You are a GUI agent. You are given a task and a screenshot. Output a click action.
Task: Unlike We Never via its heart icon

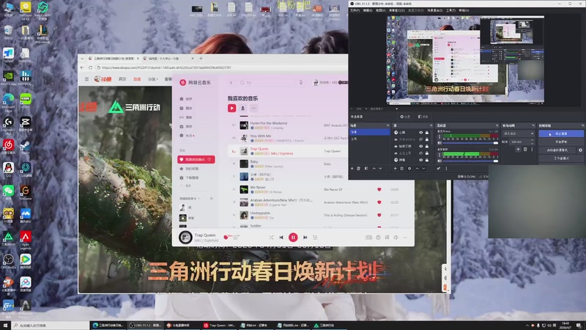click(x=379, y=190)
